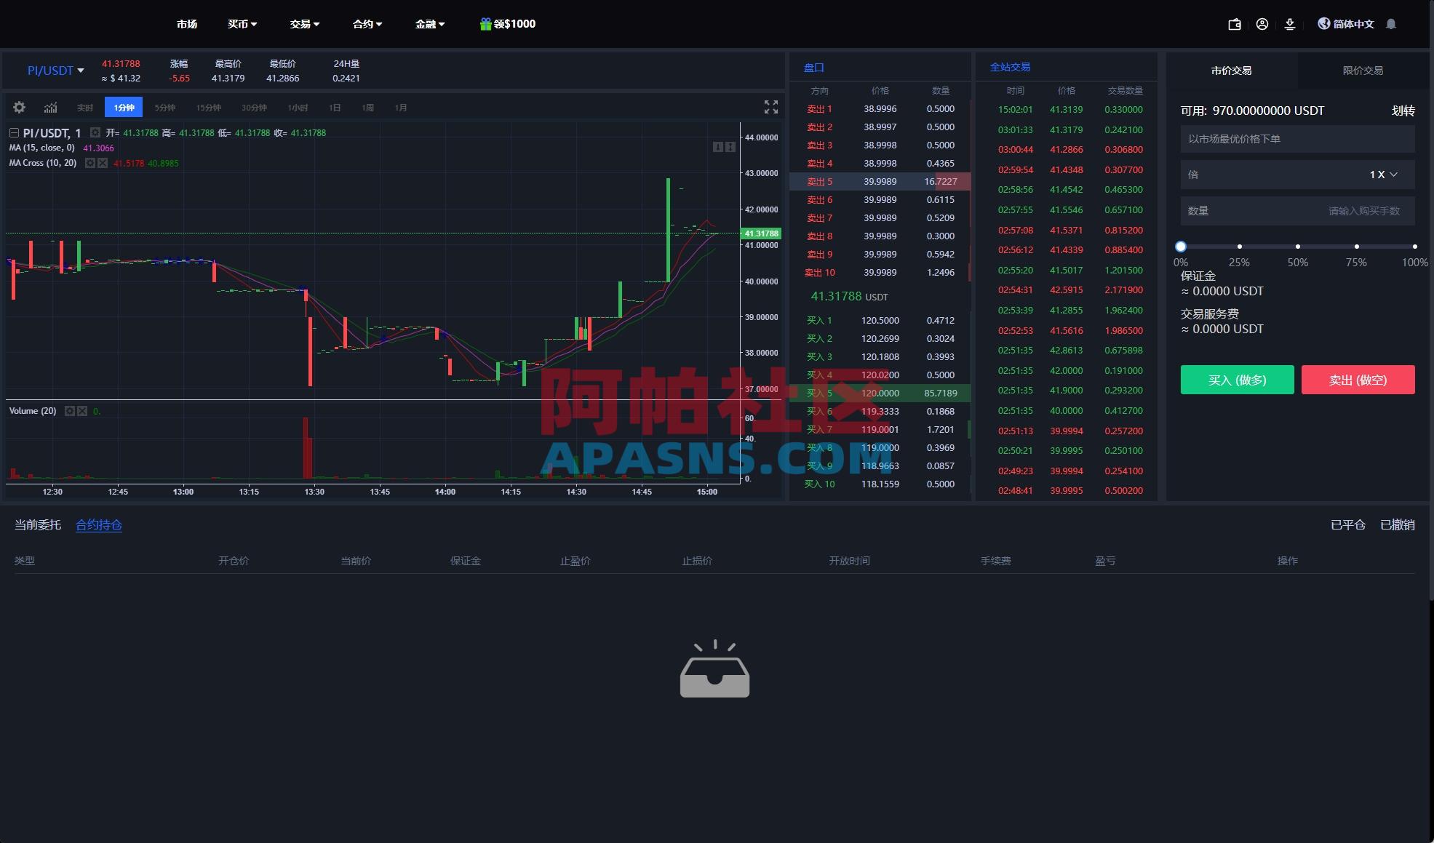
Task: Switch to the 限价交易 tab
Action: click(1363, 71)
